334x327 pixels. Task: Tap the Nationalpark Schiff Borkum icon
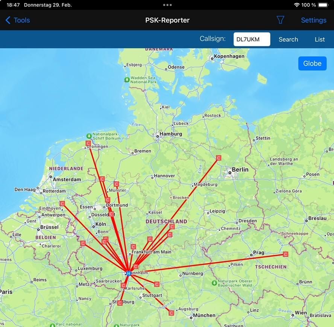point(89,136)
